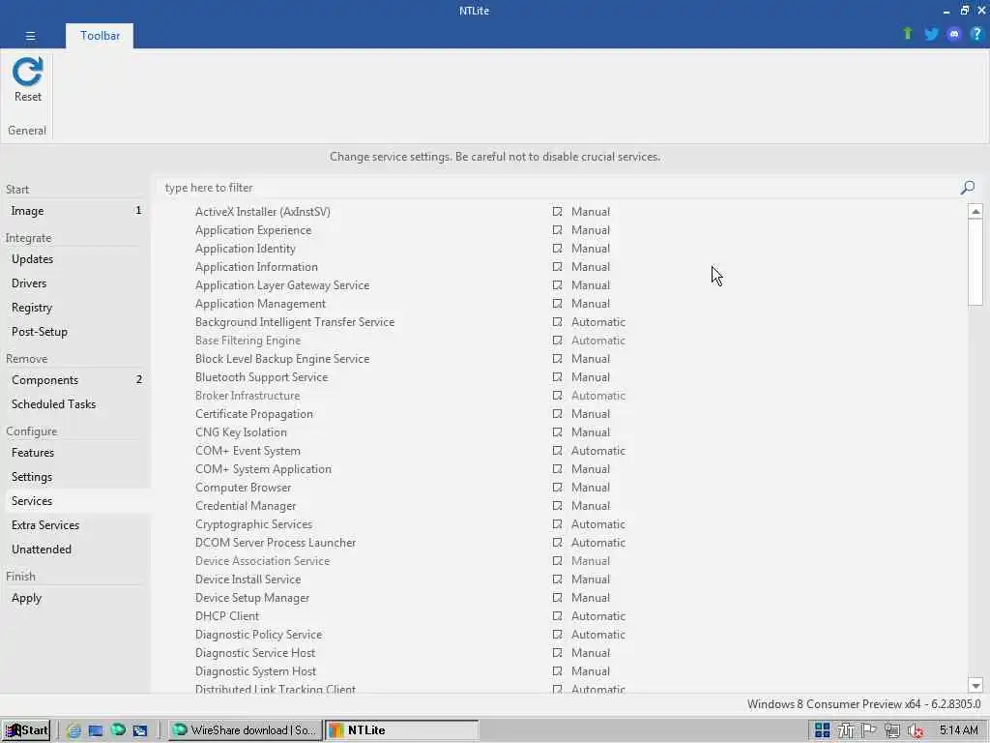Switch to WireShare download taskbar window

coord(245,730)
